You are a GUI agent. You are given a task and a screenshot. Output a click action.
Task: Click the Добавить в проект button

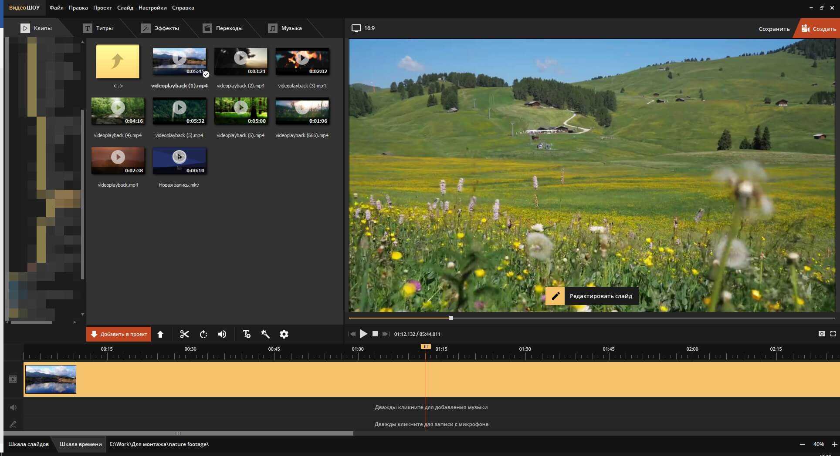[119, 334]
